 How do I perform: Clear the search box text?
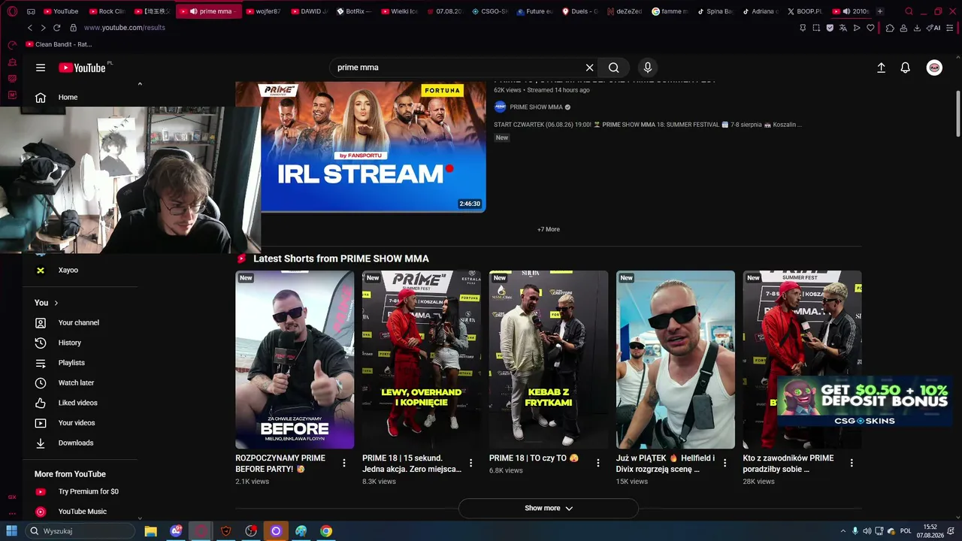click(590, 68)
